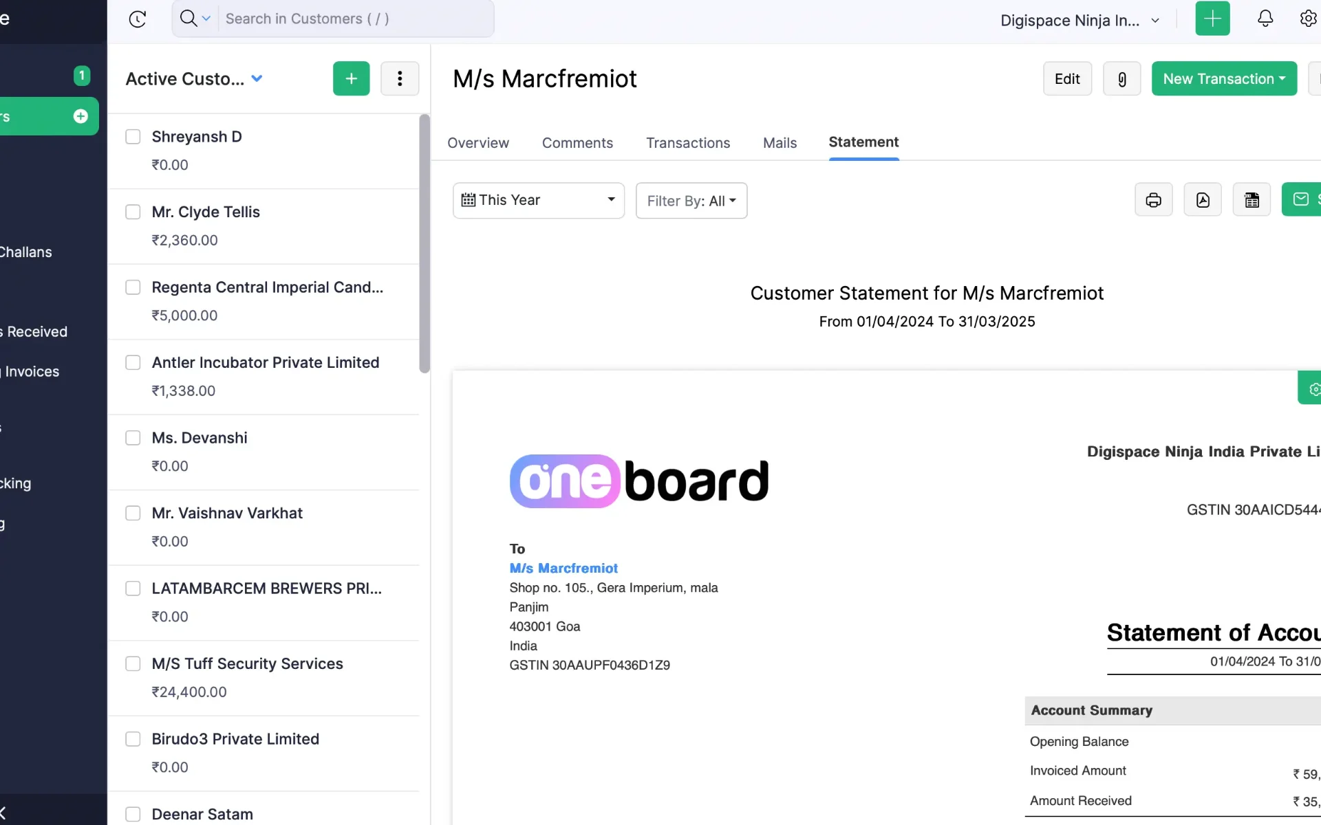
Task: Click the oneboard logo in statement
Action: point(639,481)
